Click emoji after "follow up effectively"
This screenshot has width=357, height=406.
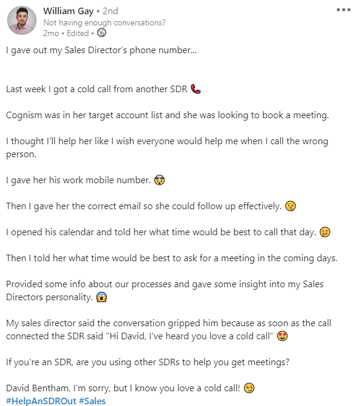pyautogui.click(x=290, y=206)
